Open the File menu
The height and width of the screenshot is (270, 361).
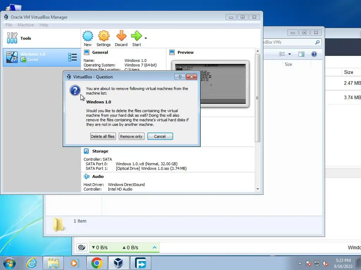[x=9, y=25]
